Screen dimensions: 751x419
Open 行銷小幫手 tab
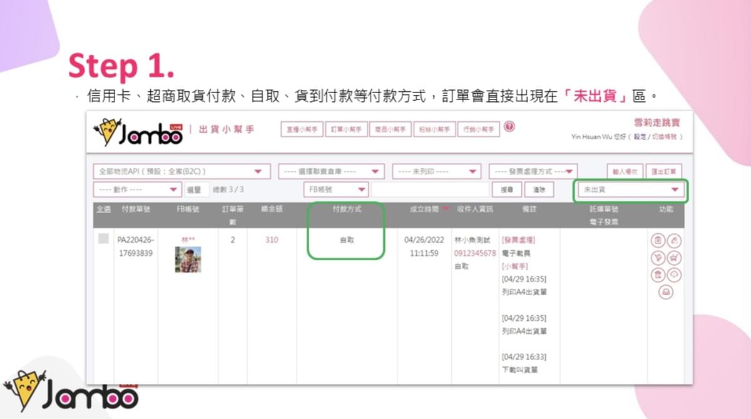point(479,130)
